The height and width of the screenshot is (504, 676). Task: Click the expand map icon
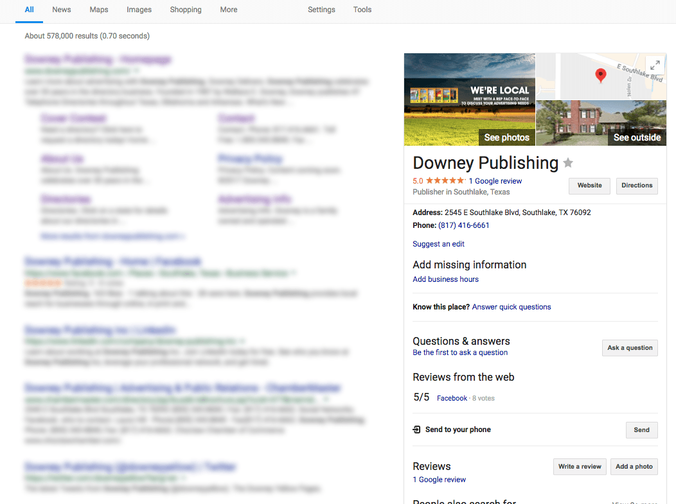tap(654, 65)
